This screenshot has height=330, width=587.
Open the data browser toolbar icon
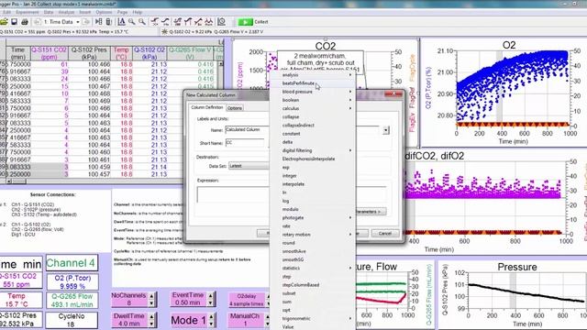click(98, 22)
